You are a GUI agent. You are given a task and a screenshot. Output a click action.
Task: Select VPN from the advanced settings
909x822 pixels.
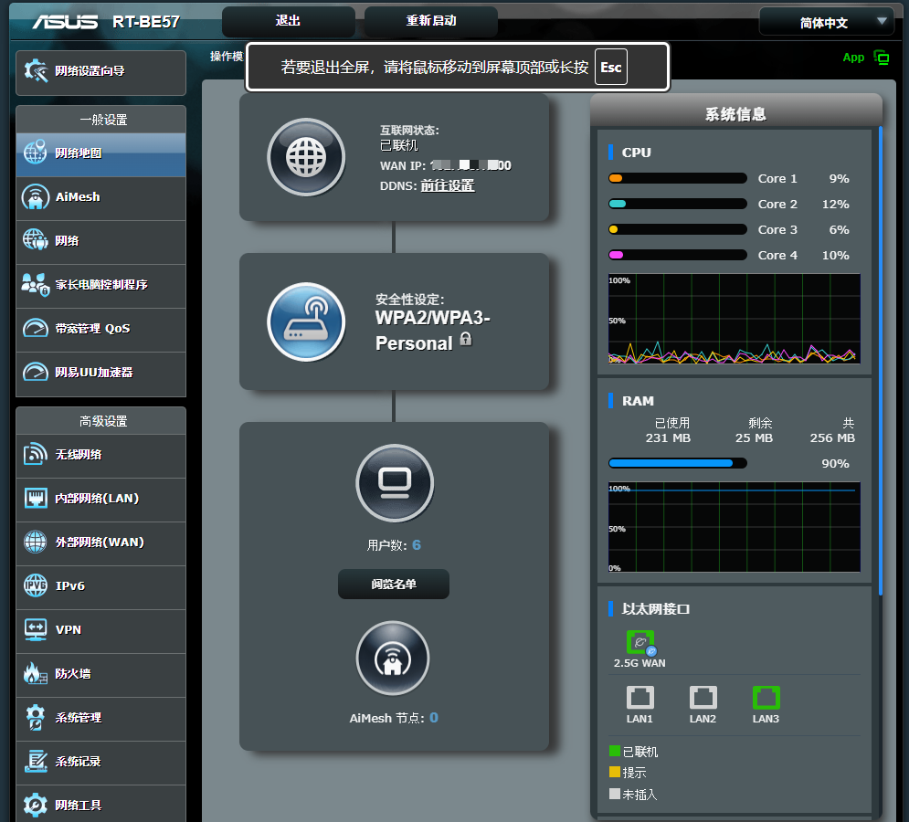coord(100,630)
